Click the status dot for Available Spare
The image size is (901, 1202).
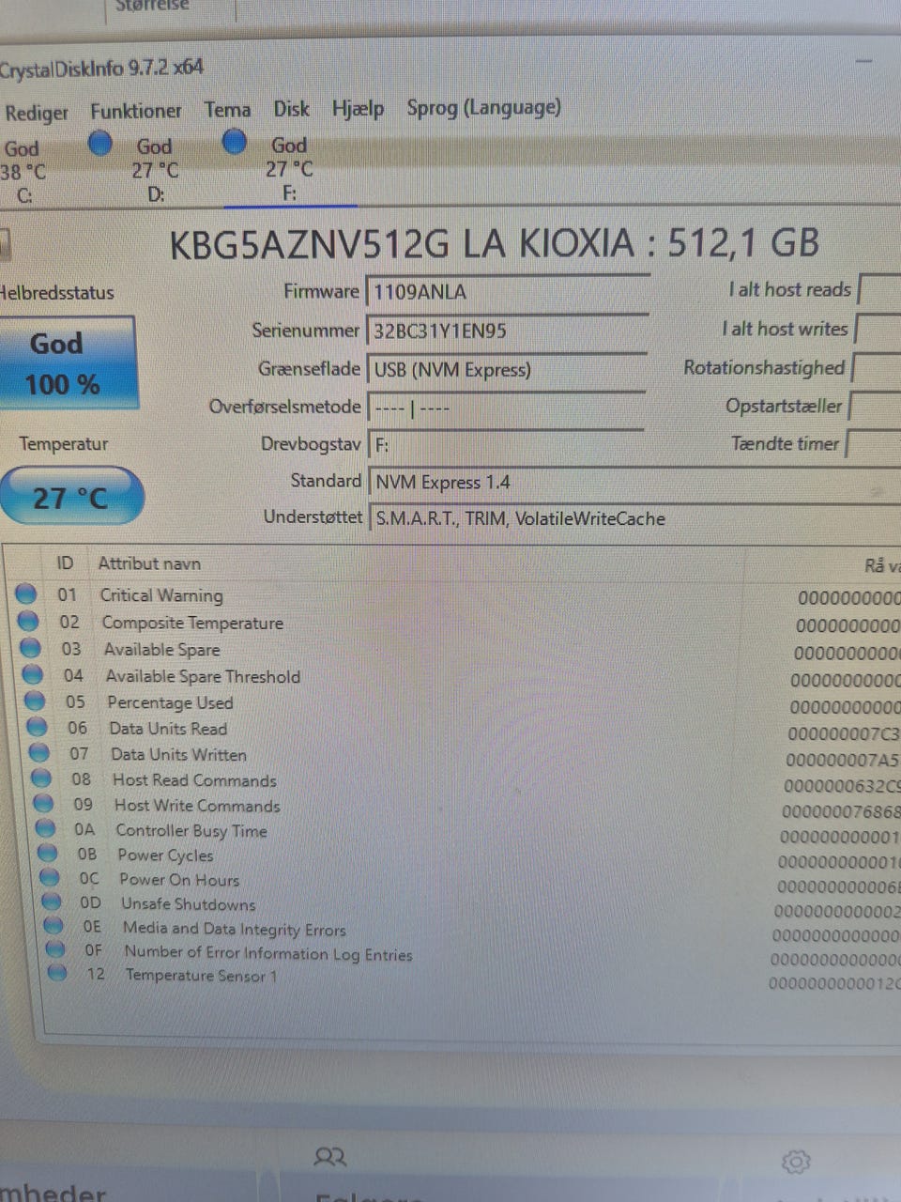(x=30, y=648)
